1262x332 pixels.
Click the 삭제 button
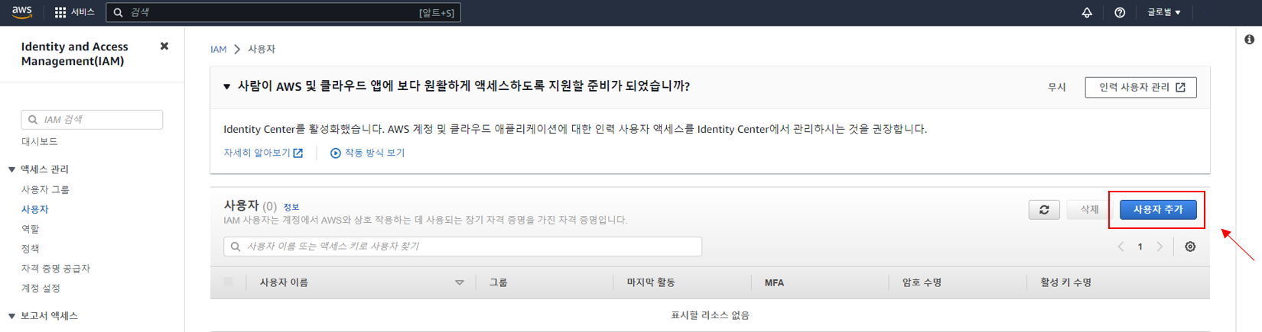coord(1089,210)
